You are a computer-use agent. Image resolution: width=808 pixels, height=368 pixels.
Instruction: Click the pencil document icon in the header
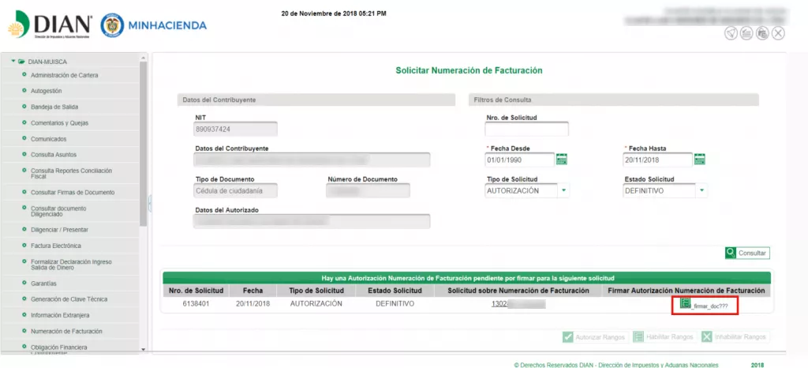746,33
